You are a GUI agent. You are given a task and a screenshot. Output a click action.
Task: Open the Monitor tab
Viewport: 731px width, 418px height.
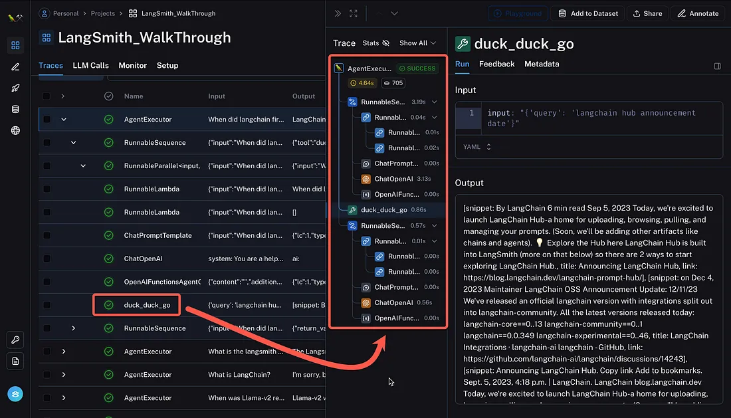[x=132, y=66]
